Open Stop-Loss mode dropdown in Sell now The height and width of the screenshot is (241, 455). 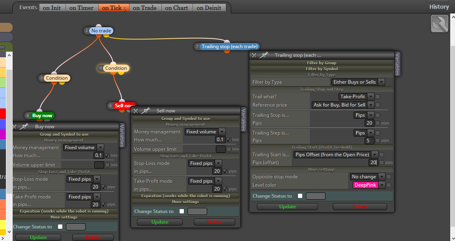[x=205, y=163]
